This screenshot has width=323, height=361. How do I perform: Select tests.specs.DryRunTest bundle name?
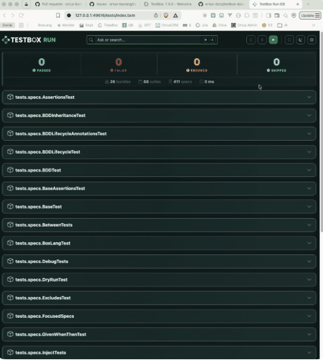click(x=42, y=280)
